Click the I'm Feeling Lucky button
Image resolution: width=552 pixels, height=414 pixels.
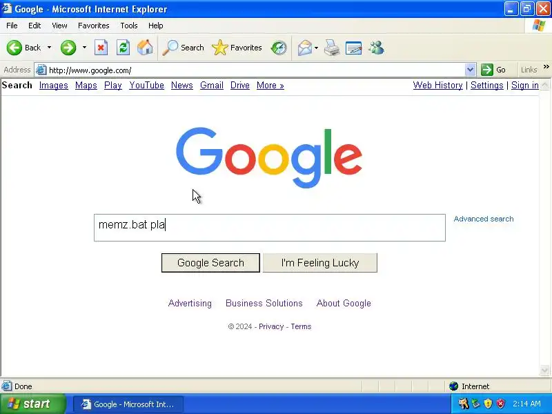click(x=320, y=263)
